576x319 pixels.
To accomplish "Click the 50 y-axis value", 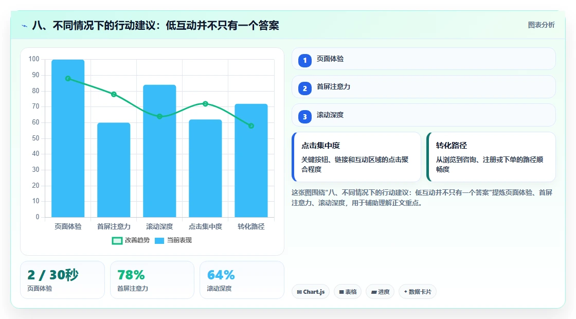I will point(35,138).
